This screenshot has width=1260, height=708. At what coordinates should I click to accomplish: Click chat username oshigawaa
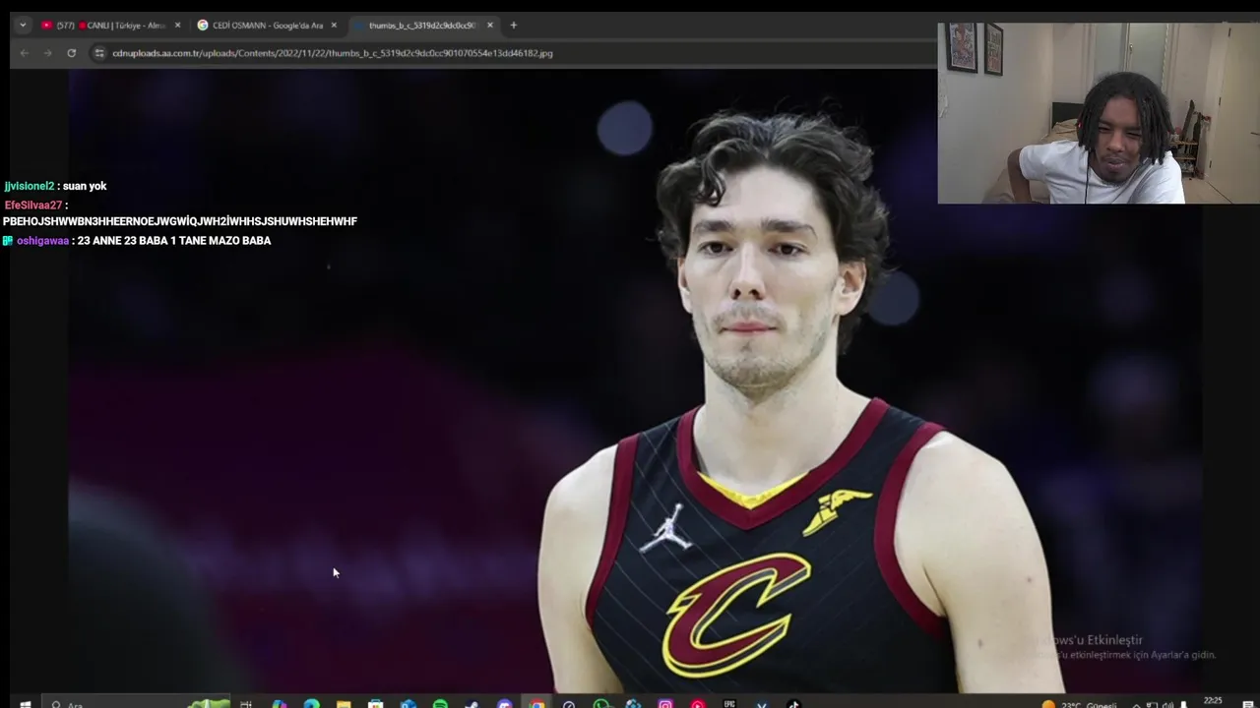tap(42, 241)
